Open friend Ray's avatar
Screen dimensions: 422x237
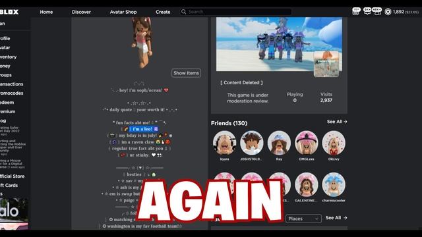(x=279, y=143)
